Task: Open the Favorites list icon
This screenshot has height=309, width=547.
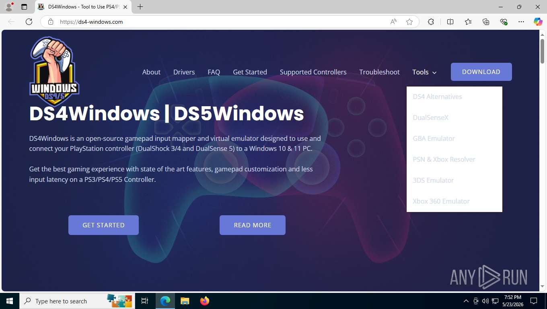Action: 468,22
